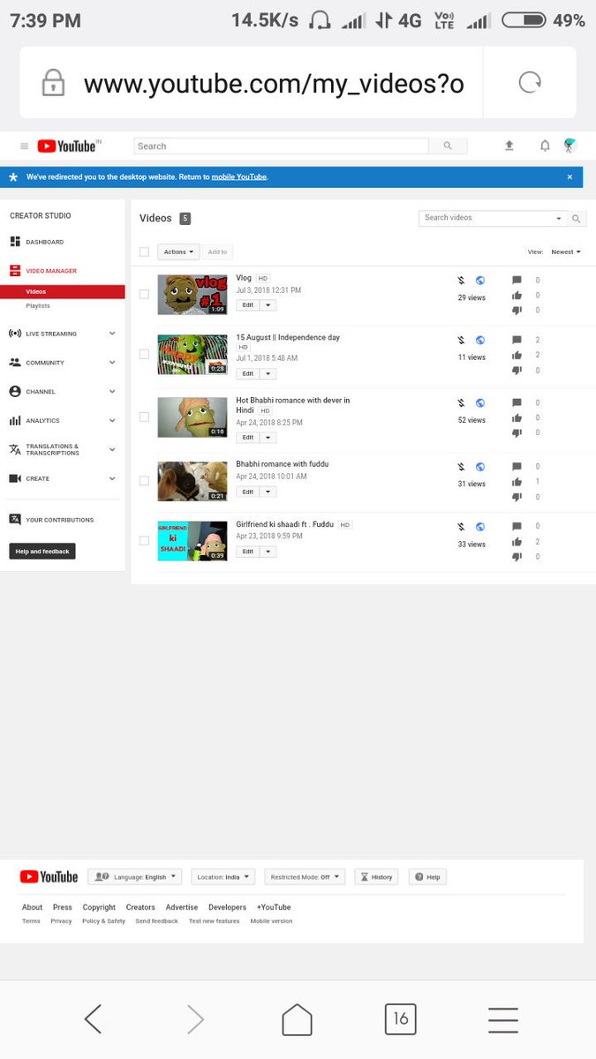Select the 15 August Independence day checkbox
The image size is (596, 1059).
144,354
